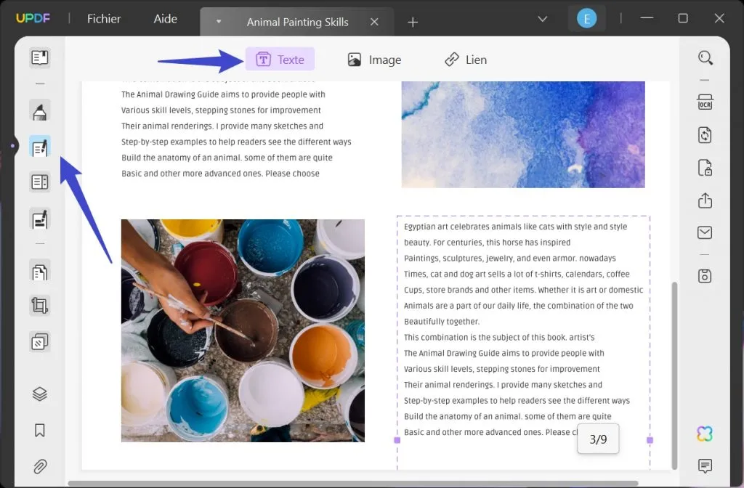Click the line "Beautifully together."
The image size is (744, 488).
tap(442, 322)
